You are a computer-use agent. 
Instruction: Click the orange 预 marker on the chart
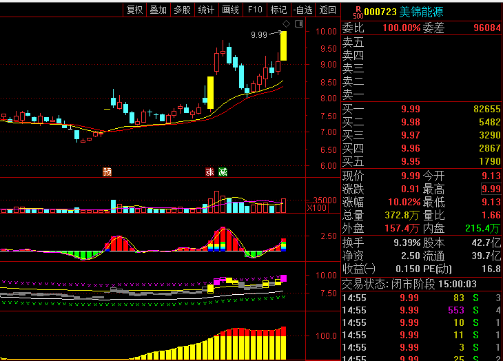click(107, 172)
